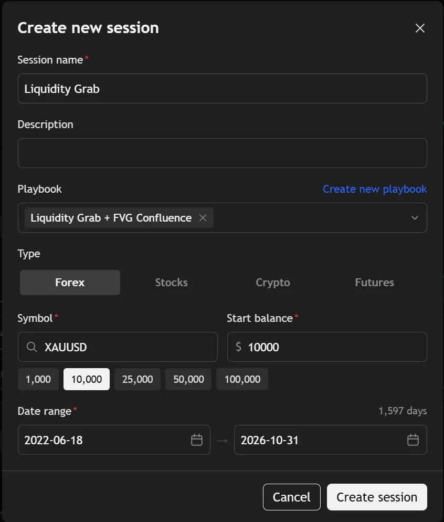This screenshot has height=522, width=444.
Task: Click the XAUUSD symbol search field
Action: pos(118,347)
